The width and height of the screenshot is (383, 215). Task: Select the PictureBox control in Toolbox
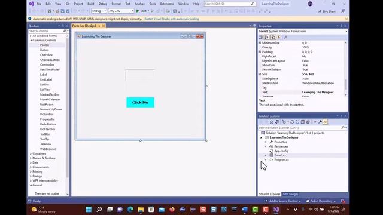[x=47, y=114]
